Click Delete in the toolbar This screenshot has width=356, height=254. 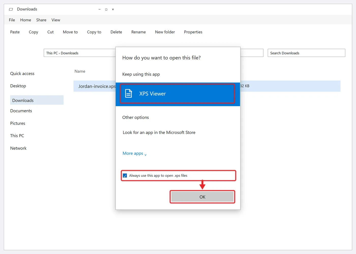tap(116, 32)
